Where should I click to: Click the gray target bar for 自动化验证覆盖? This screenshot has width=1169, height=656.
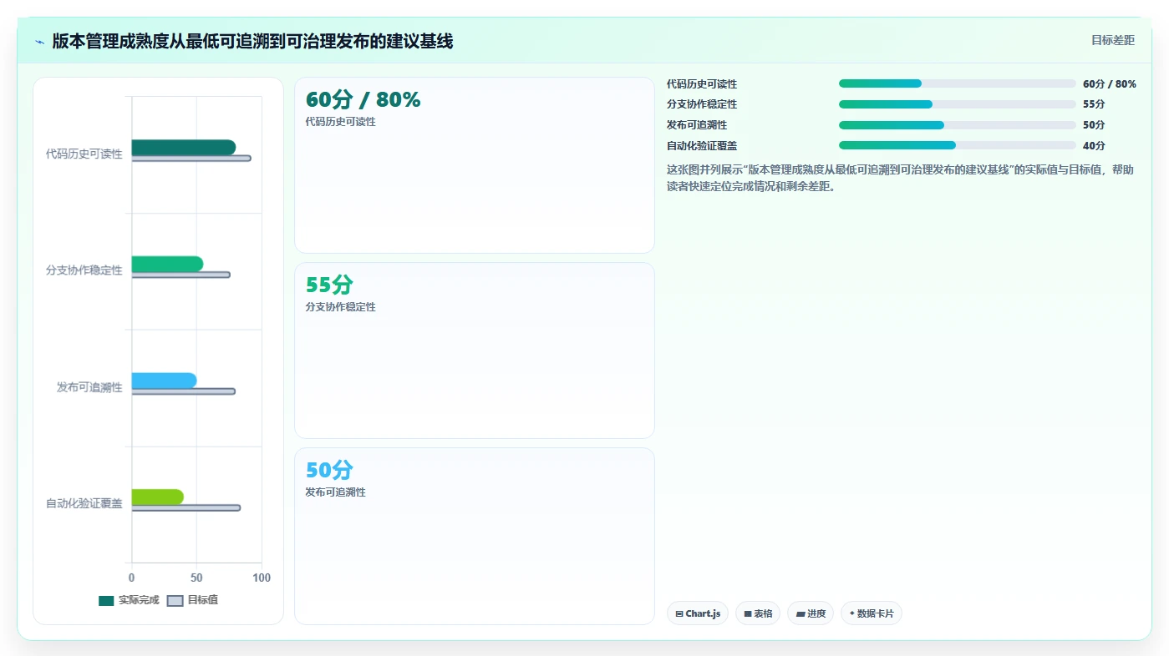(186, 507)
